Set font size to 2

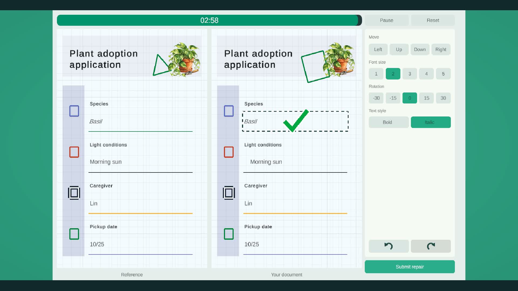click(x=393, y=74)
